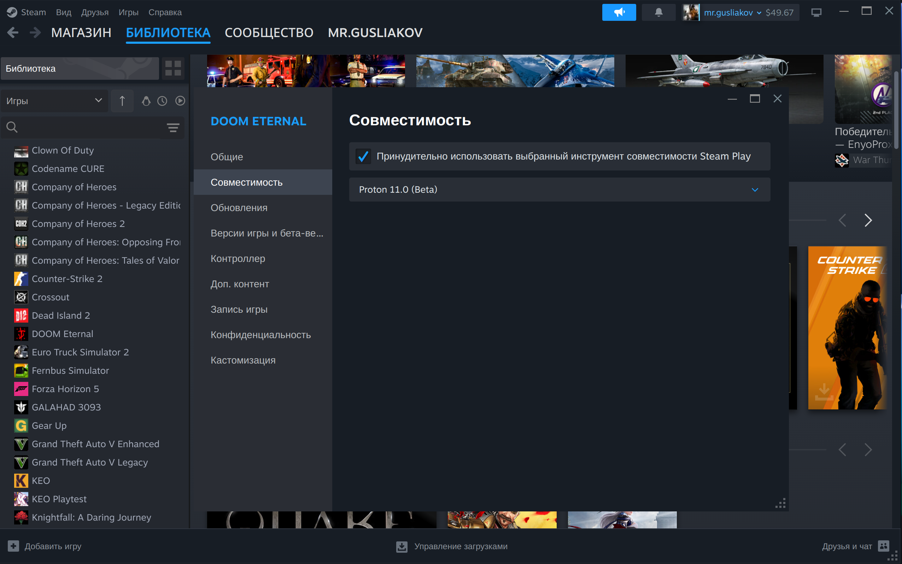Screen dimensions: 902x564
Task: Switch to the Обновления settings tab
Action: [239, 208]
